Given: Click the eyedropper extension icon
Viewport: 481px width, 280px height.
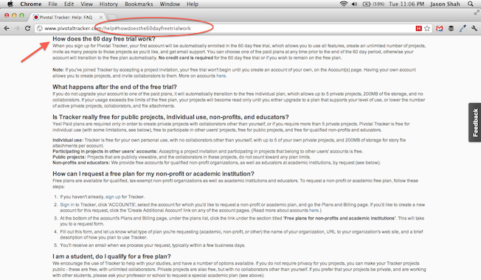Looking at the screenshot, I should pyautogui.click(x=463, y=28).
